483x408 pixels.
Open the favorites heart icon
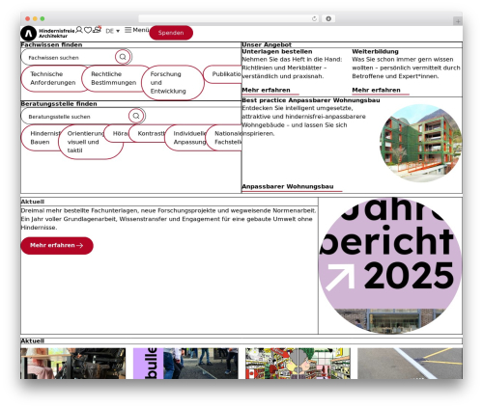point(88,30)
